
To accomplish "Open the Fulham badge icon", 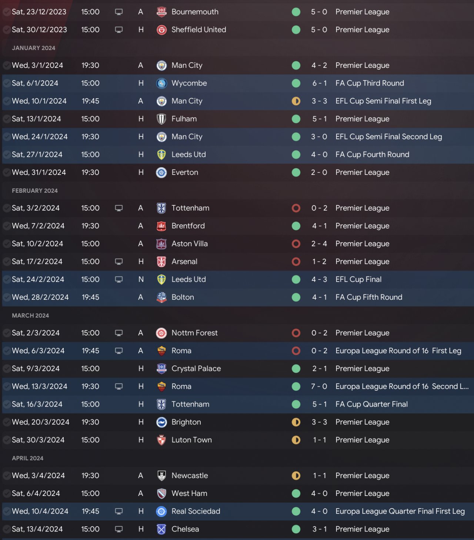I will tap(161, 119).
